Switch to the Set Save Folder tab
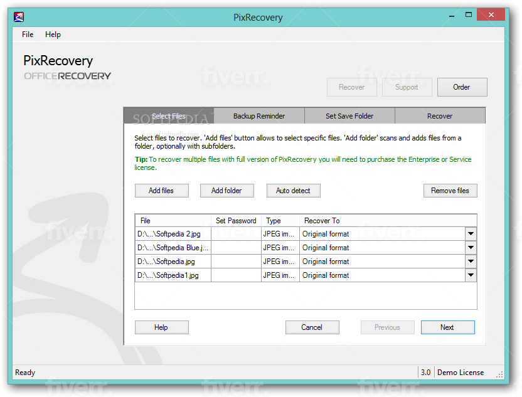The width and height of the screenshot is (522, 397). [349, 116]
